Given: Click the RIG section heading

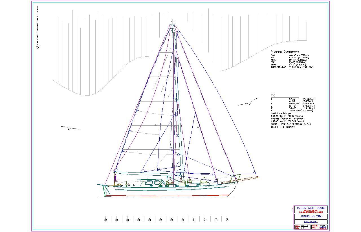Looking at the screenshot, I should 273,96.
